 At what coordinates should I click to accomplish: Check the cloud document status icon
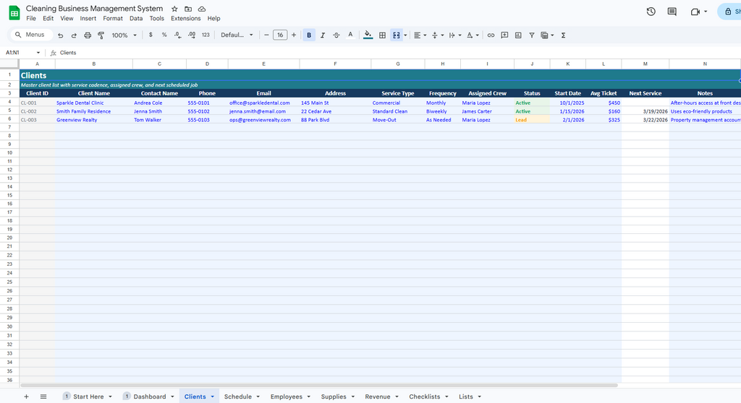point(202,9)
